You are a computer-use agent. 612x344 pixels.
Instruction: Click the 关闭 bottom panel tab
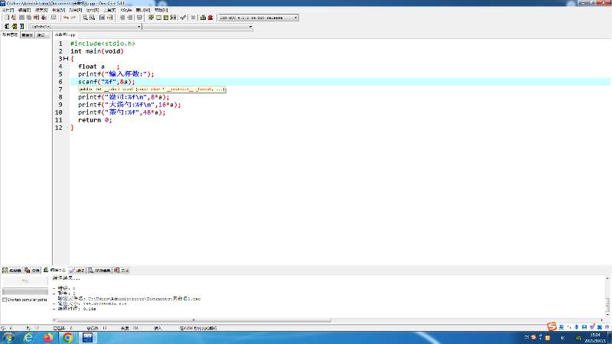click(121, 271)
